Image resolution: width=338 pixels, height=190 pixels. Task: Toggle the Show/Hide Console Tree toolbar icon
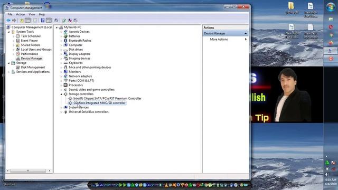(x=28, y=21)
